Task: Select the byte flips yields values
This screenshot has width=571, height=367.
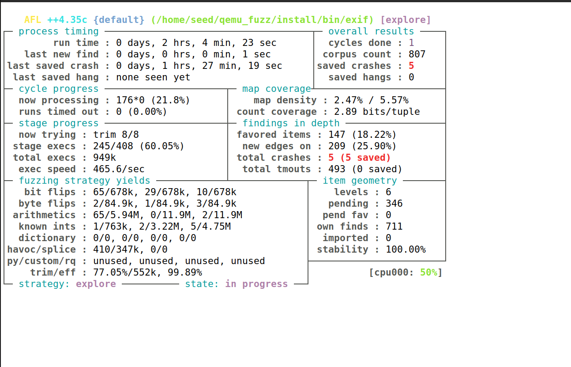Action: tap(165, 204)
